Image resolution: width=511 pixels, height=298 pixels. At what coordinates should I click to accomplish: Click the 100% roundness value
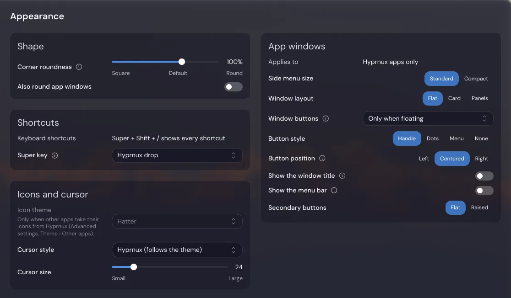[234, 62]
